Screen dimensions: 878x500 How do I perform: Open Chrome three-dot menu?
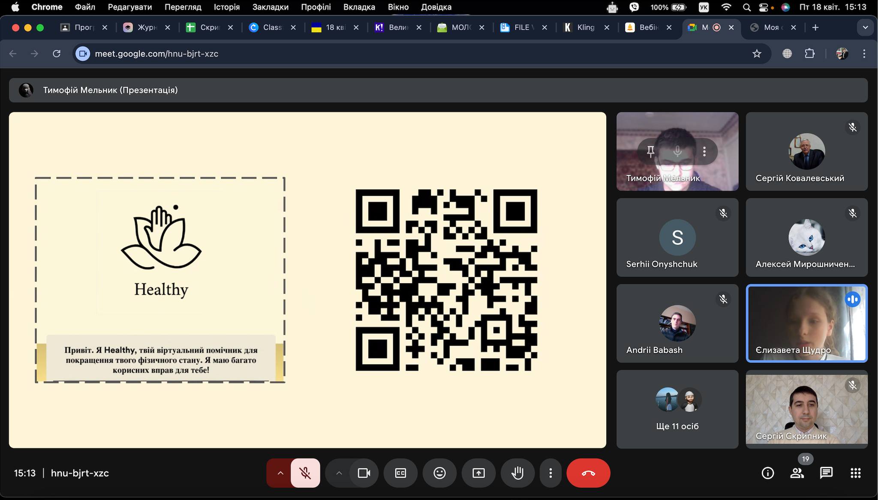[x=864, y=54]
